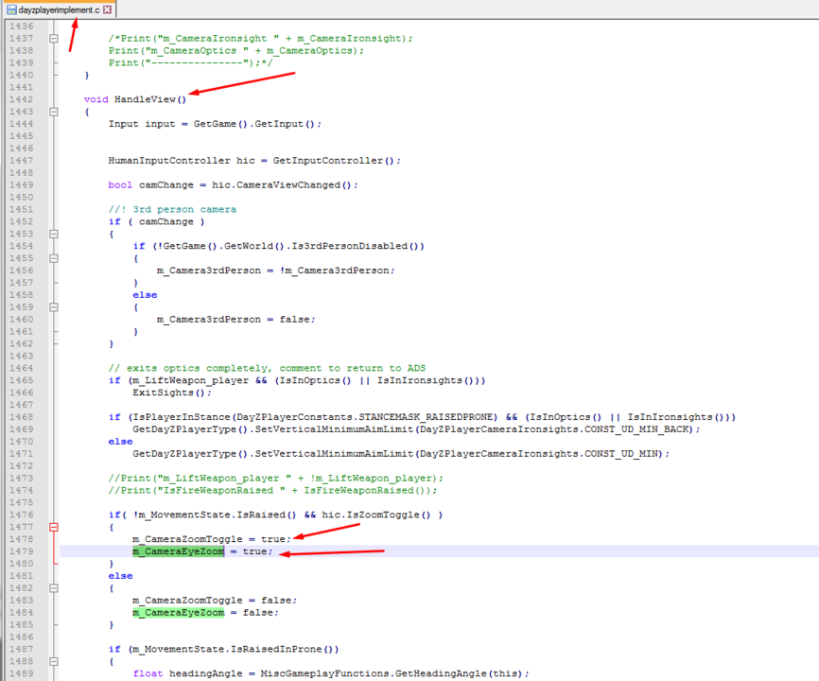Collapse the red fold marker at line 1477

pos(53,527)
